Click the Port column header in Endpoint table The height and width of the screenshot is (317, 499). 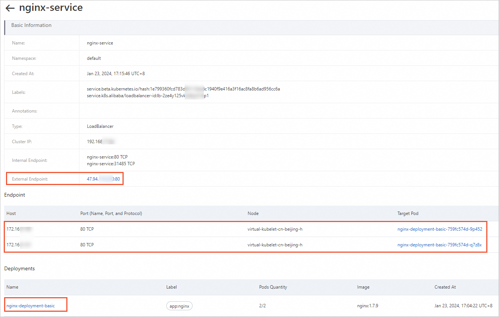[x=111, y=213]
